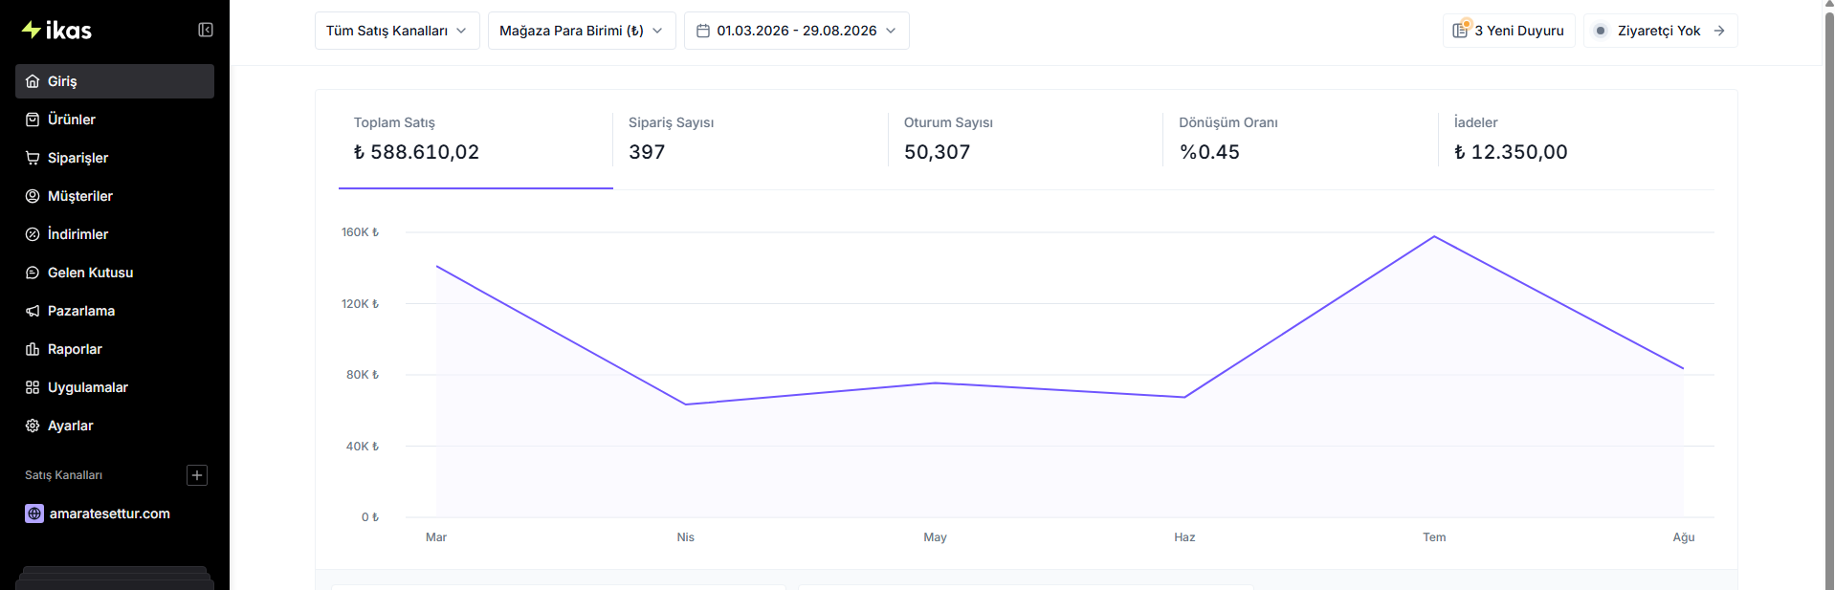Click the ₺ 12.350,00 refunds value
1835x590 pixels.
[1511, 152]
